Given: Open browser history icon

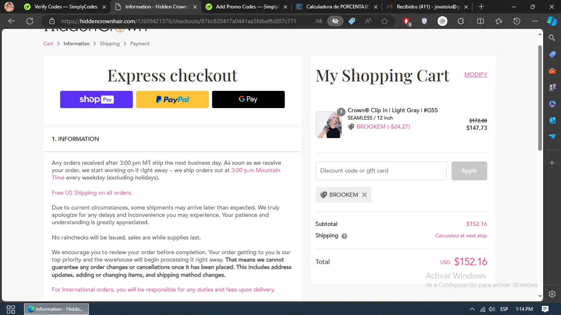Looking at the screenshot, I should pos(517,21).
